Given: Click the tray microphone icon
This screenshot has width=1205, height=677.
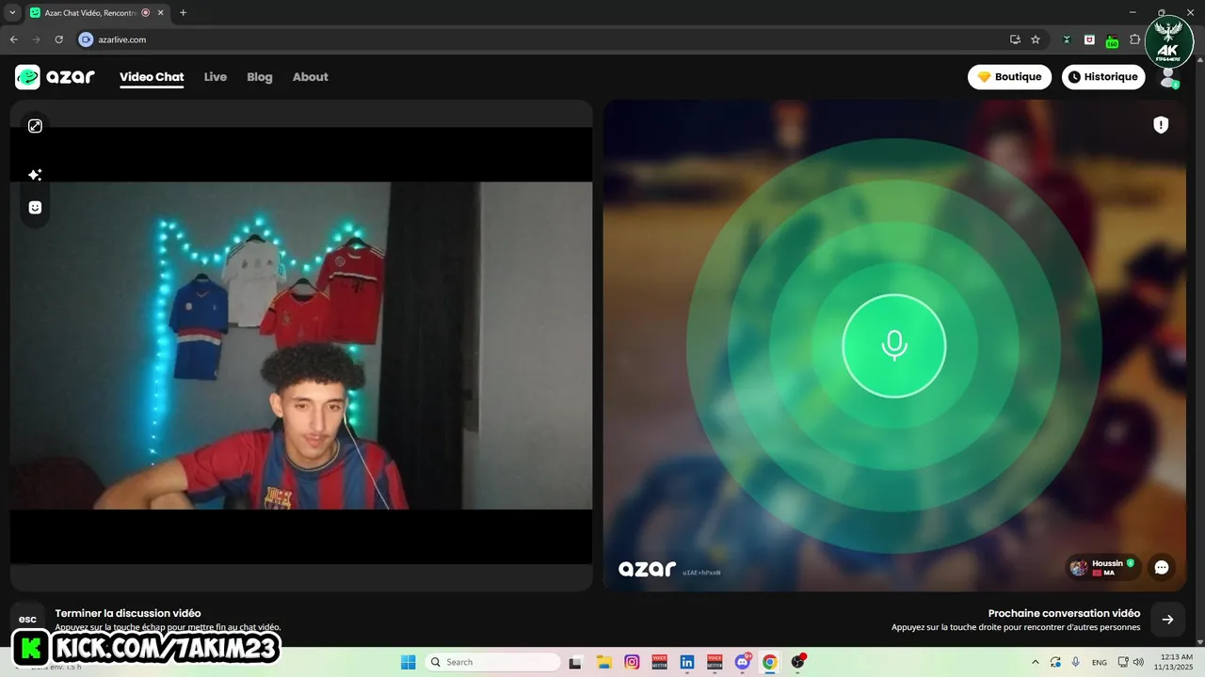Looking at the screenshot, I should tap(1076, 662).
